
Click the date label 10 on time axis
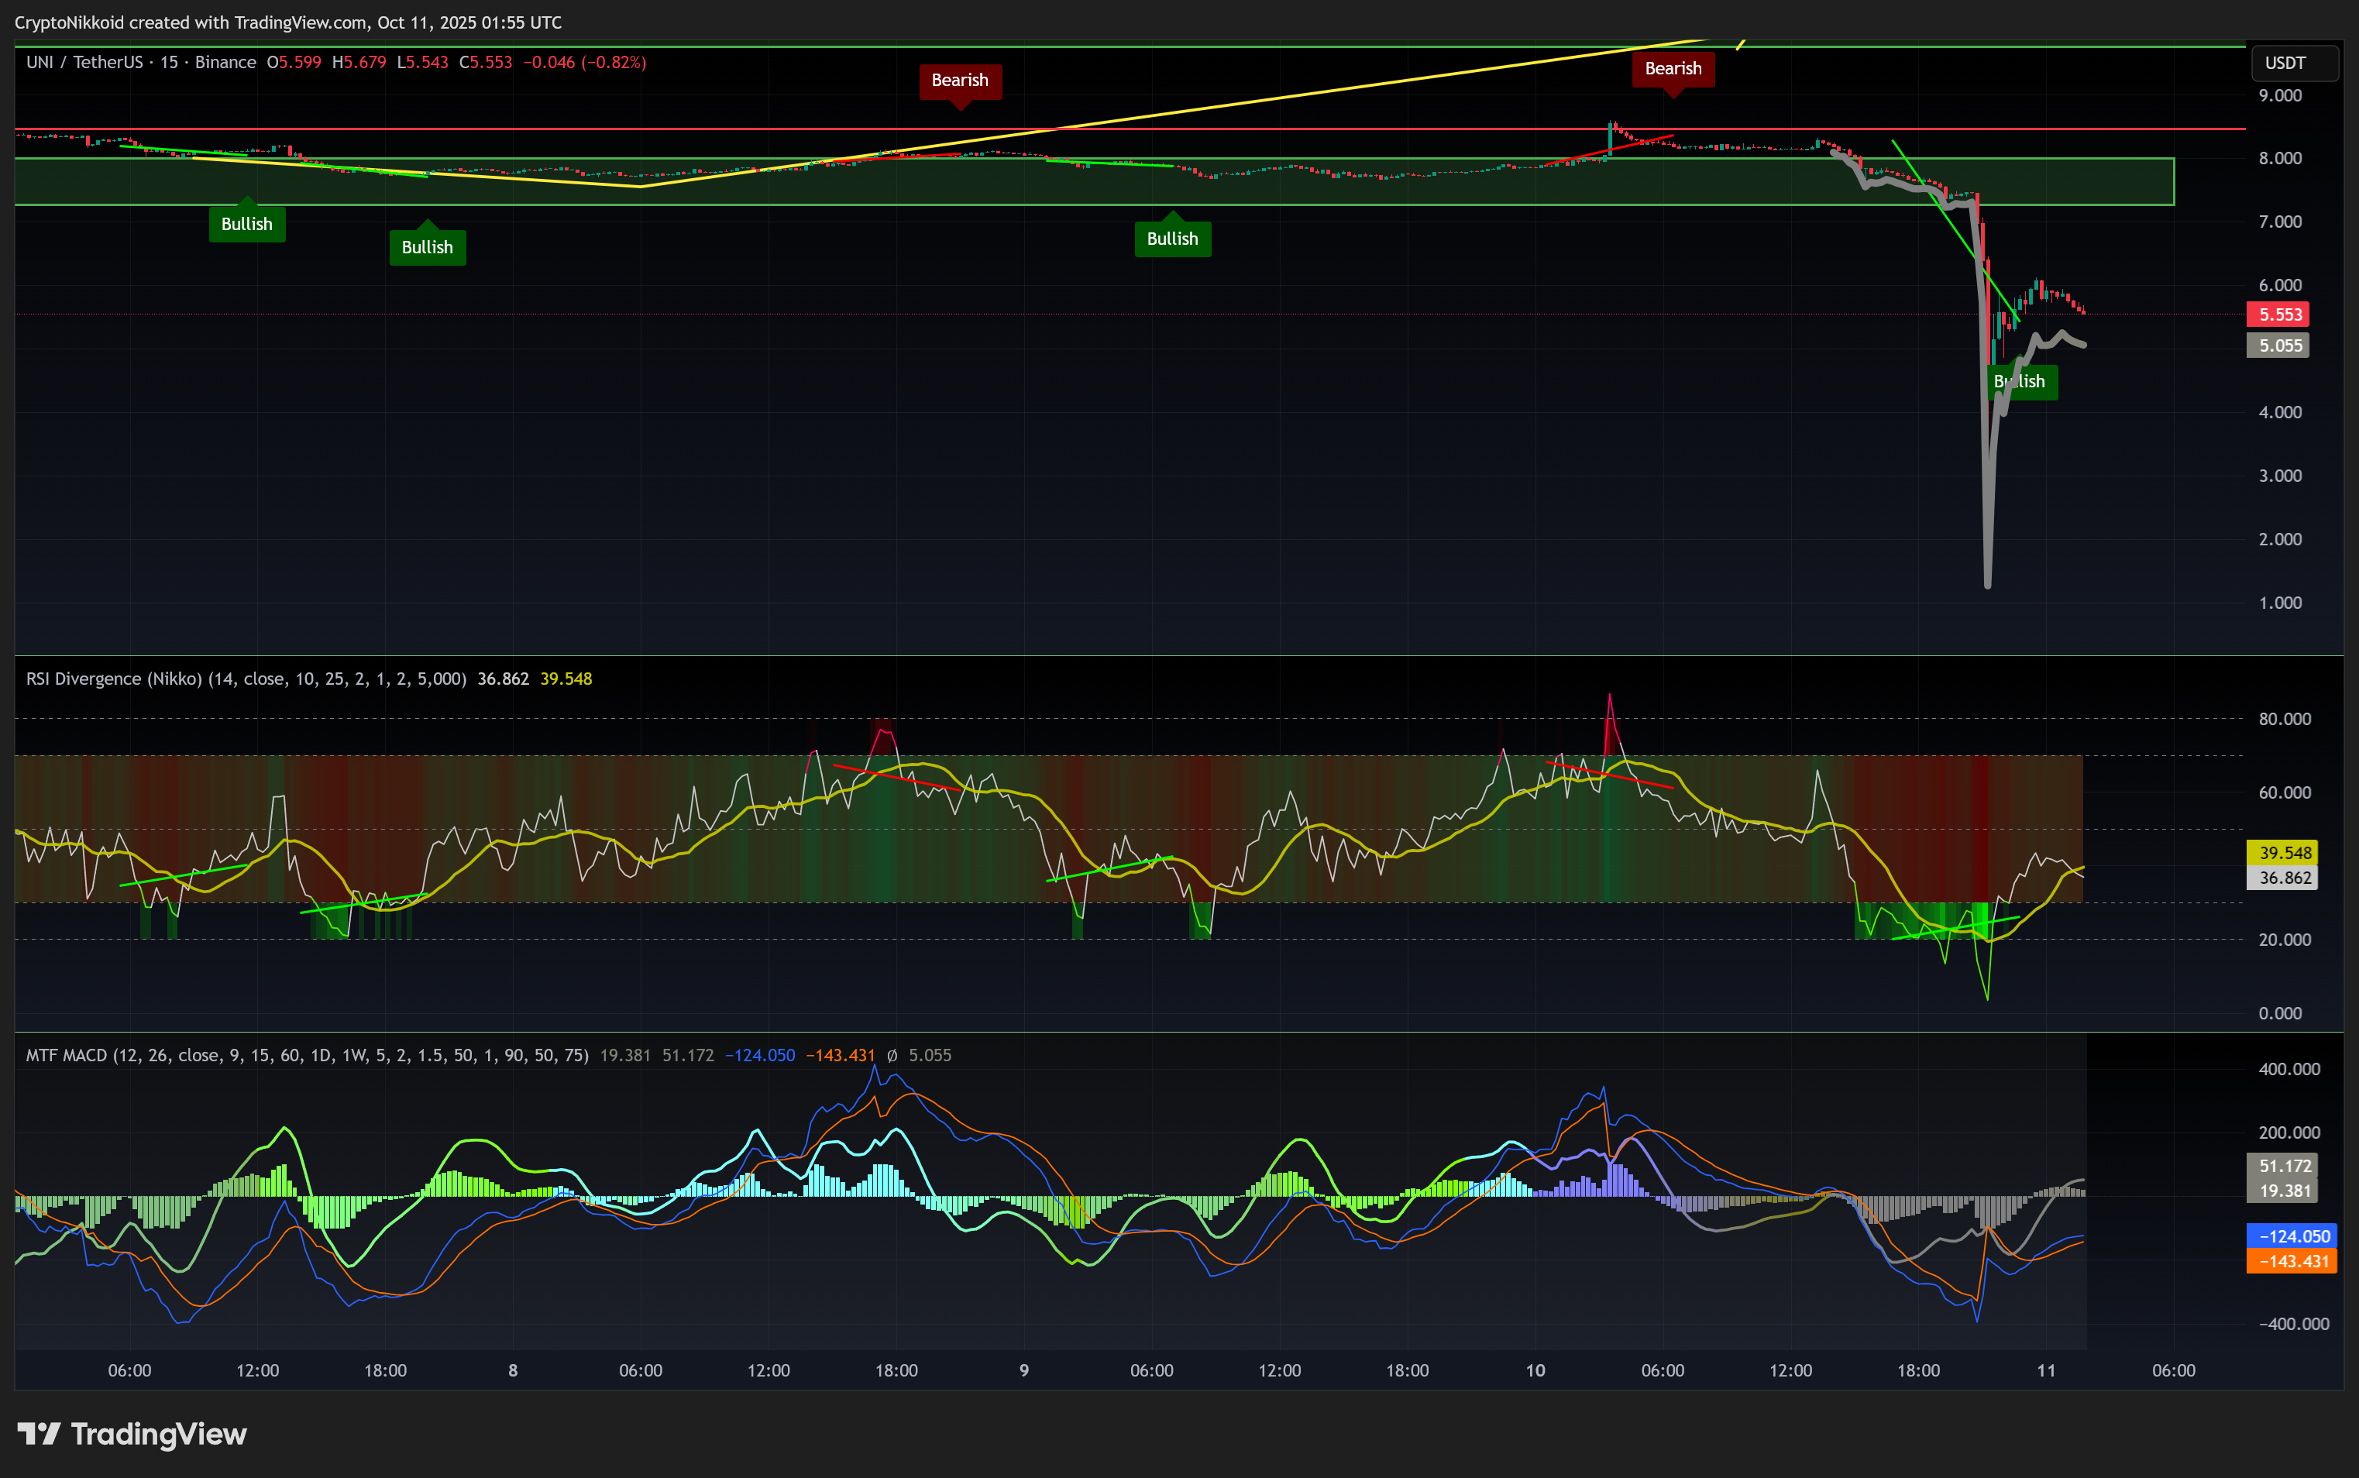coord(1535,1370)
